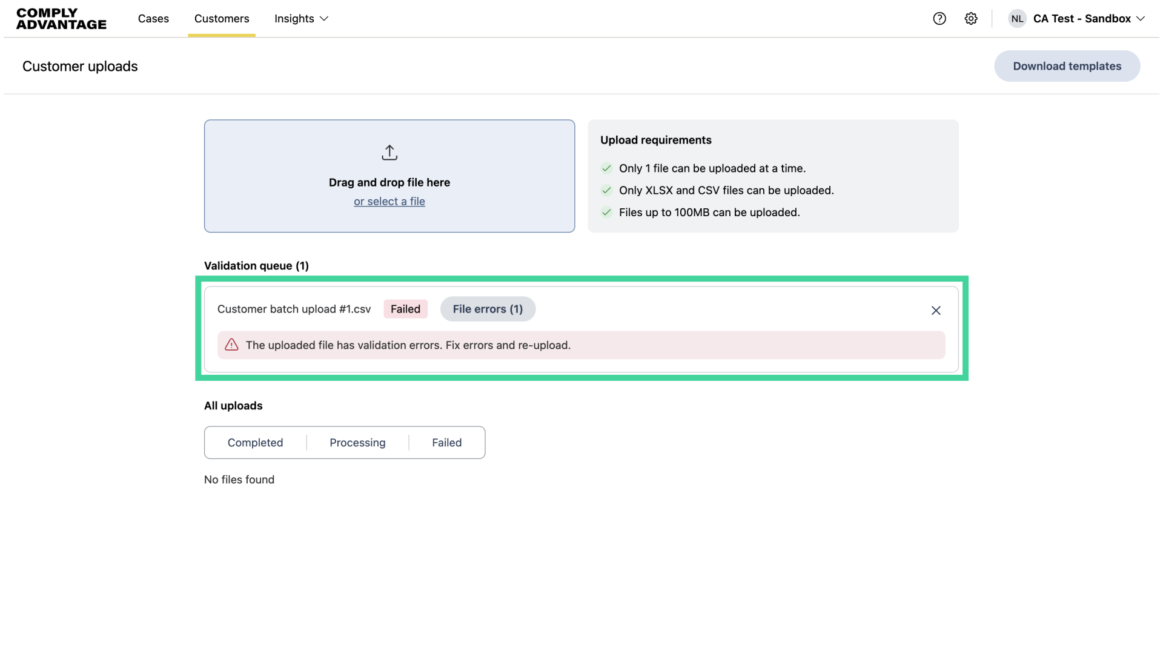Open the CA Test - Sandbox account dropdown
The image size is (1163, 654).
click(x=1088, y=19)
